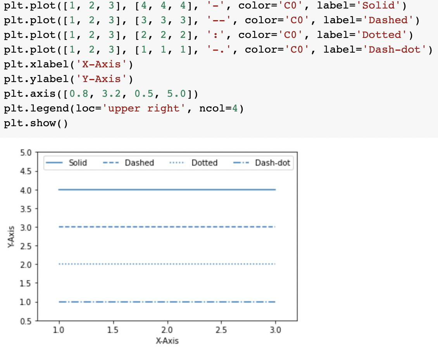Image resolution: width=438 pixels, height=353 pixels.
Task: Click the dash-dot line at y=1.0
Action: pyautogui.click(x=167, y=302)
